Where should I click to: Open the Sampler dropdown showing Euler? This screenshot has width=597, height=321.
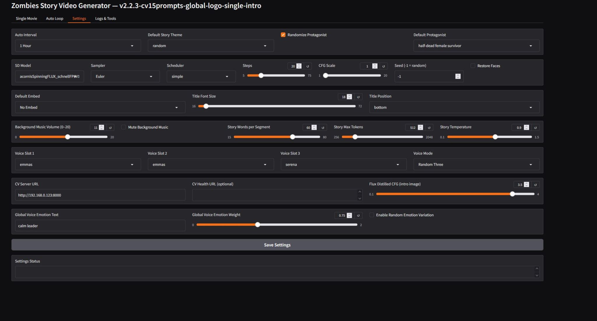point(125,76)
